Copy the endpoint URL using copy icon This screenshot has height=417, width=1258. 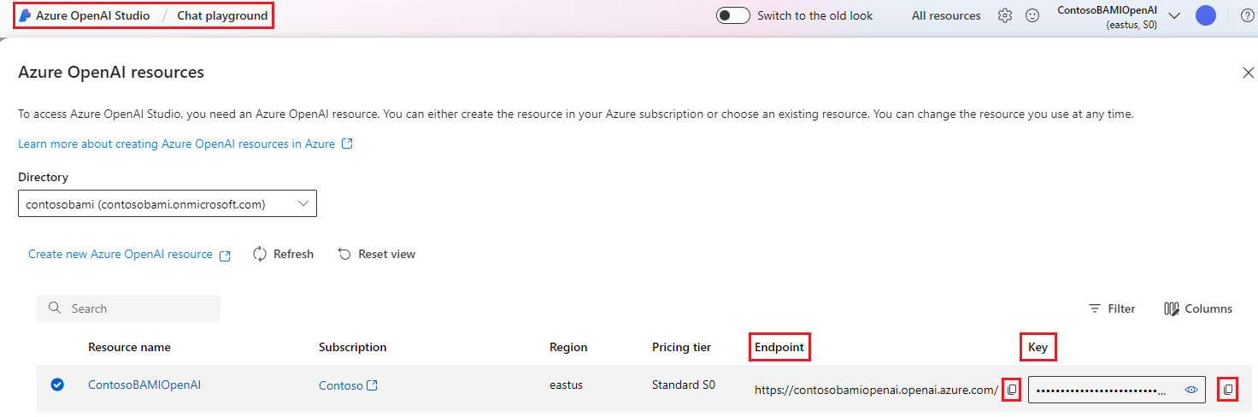pyautogui.click(x=1012, y=390)
